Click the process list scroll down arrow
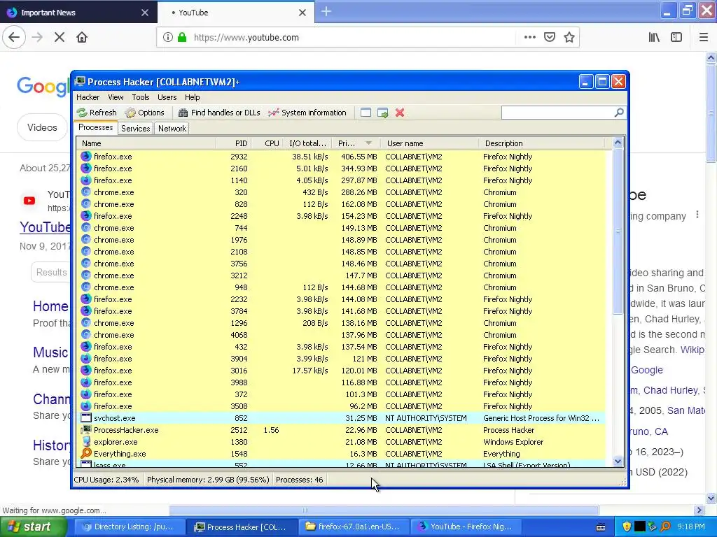This screenshot has height=537, width=717. [618, 461]
